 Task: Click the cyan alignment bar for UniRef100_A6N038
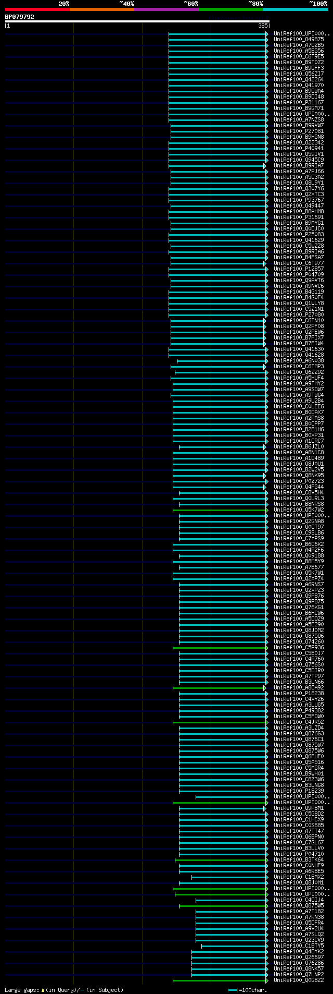point(223,360)
